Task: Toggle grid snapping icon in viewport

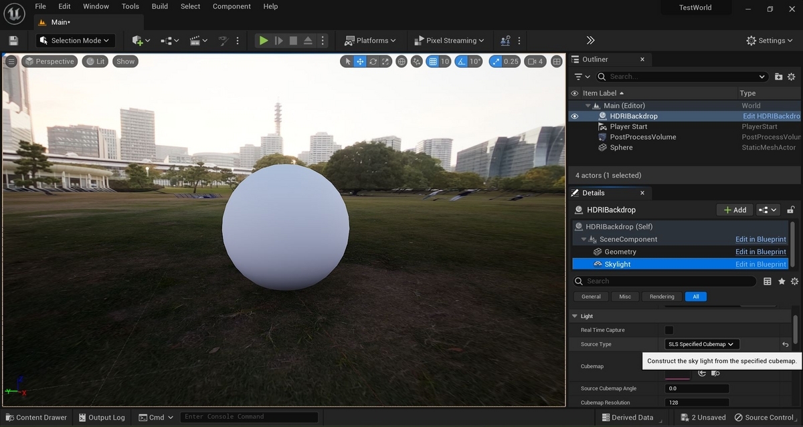Action: point(433,61)
